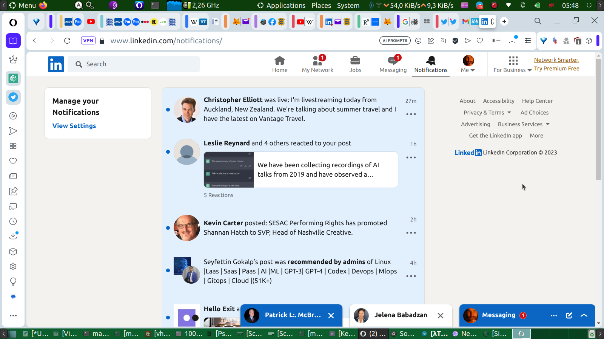
Task: Open the Opera main menu logo
Action: click(13, 23)
